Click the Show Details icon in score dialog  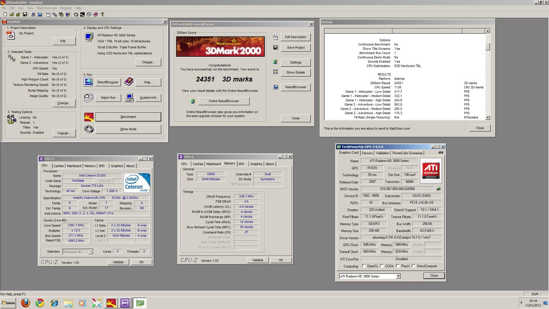(275, 72)
